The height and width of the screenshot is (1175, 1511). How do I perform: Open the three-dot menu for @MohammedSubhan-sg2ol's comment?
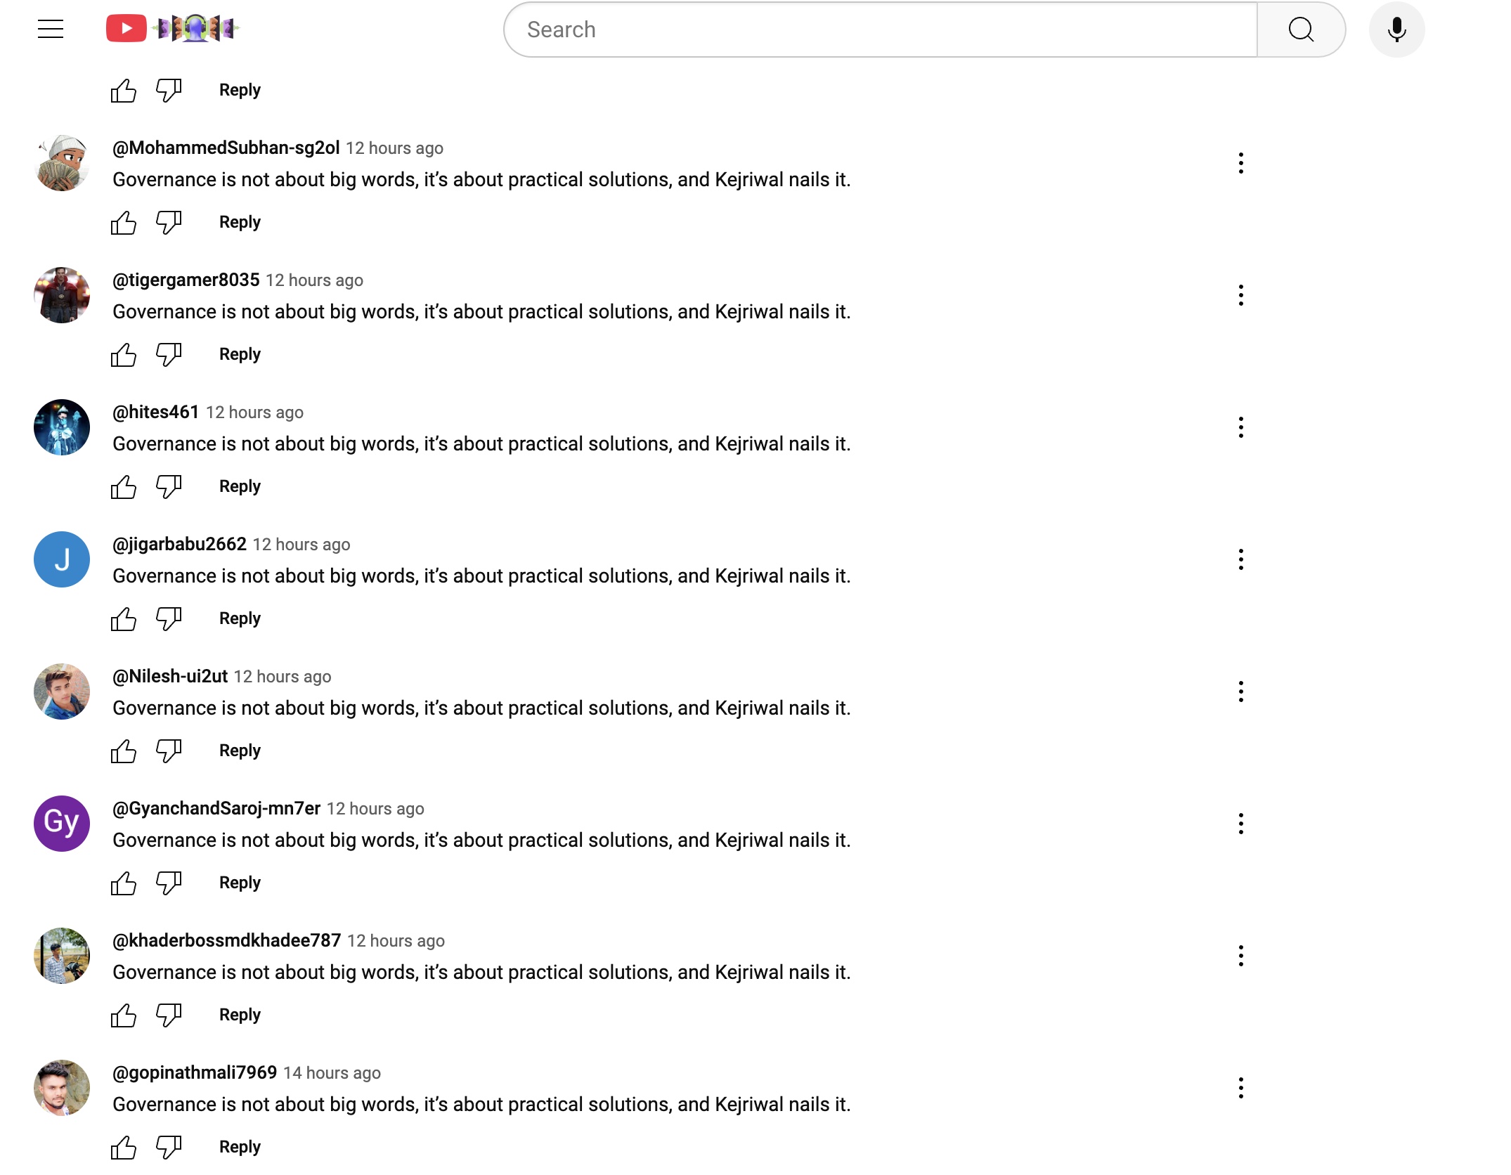tap(1241, 163)
